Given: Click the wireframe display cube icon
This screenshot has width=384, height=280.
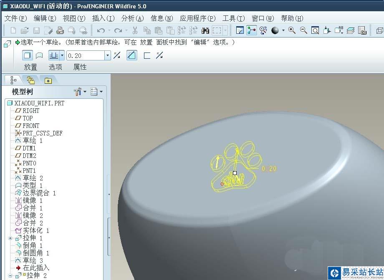Looking at the screenshot, I should click(379, 30).
